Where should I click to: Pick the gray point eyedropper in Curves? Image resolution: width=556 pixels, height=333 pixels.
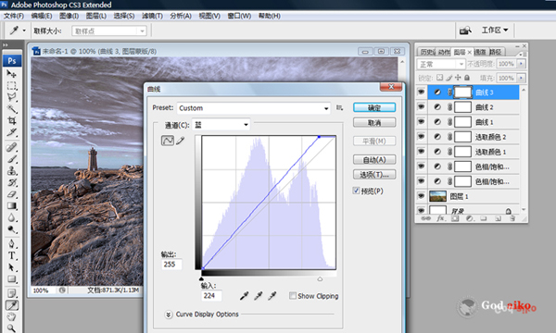[x=259, y=295]
